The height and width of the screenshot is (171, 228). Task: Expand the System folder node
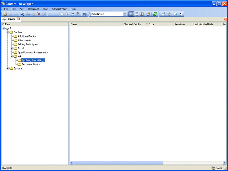(8, 68)
